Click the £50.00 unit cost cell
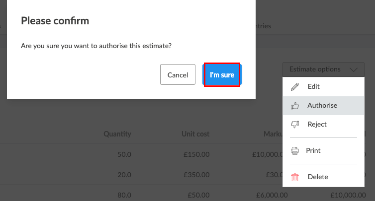 point(198,195)
